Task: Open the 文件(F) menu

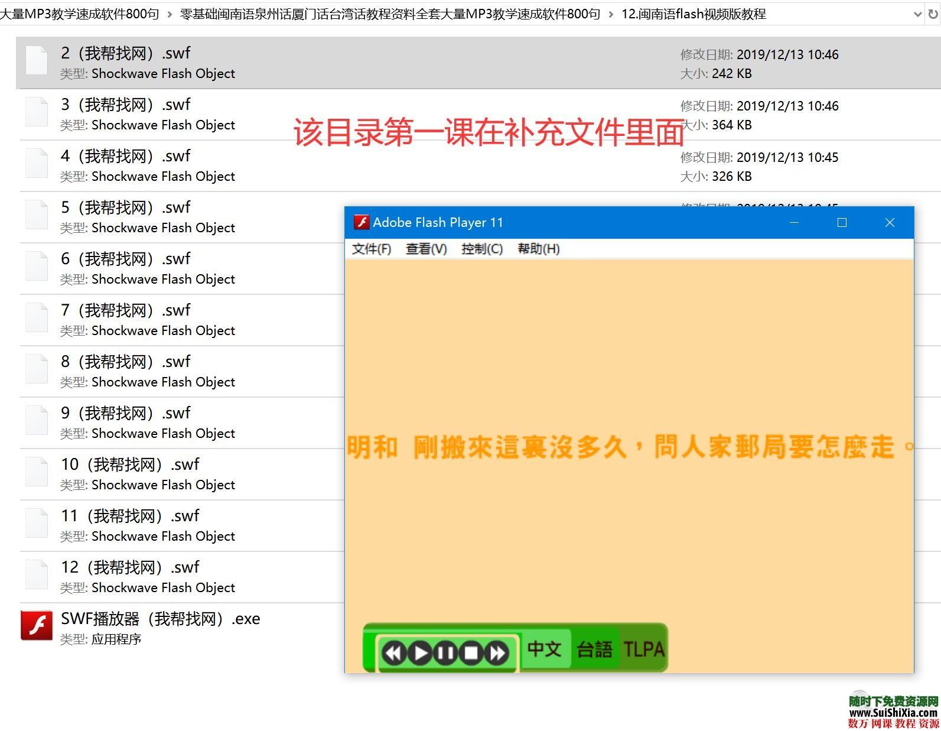Action: pyautogui.click(x=372, y=249)
